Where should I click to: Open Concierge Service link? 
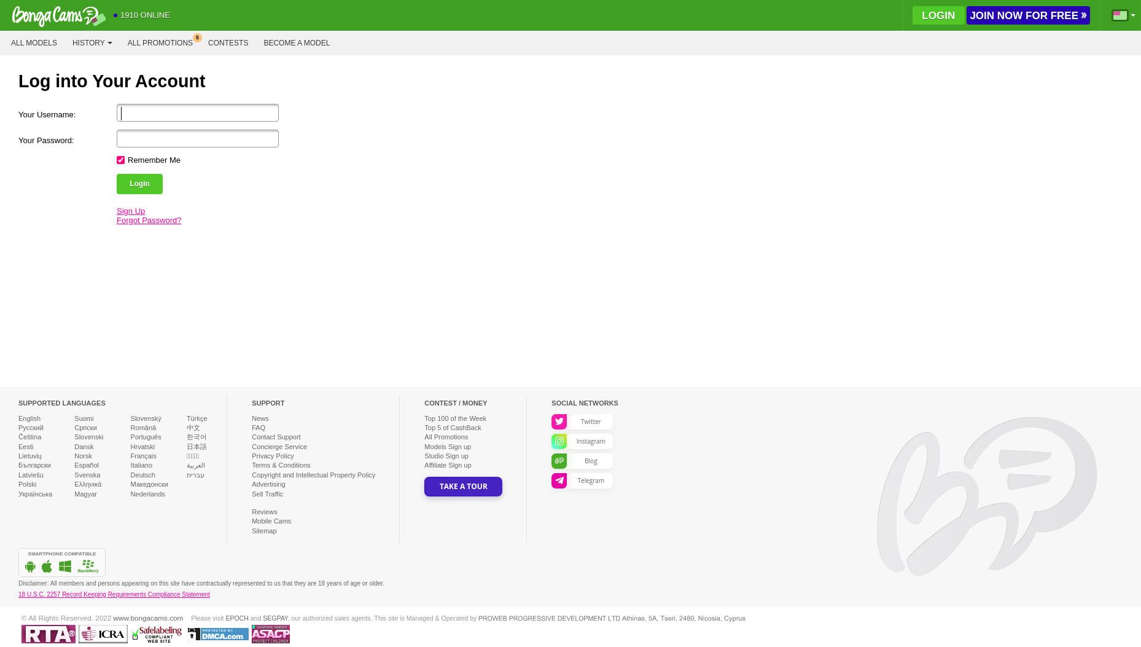[x=279, y=447]
